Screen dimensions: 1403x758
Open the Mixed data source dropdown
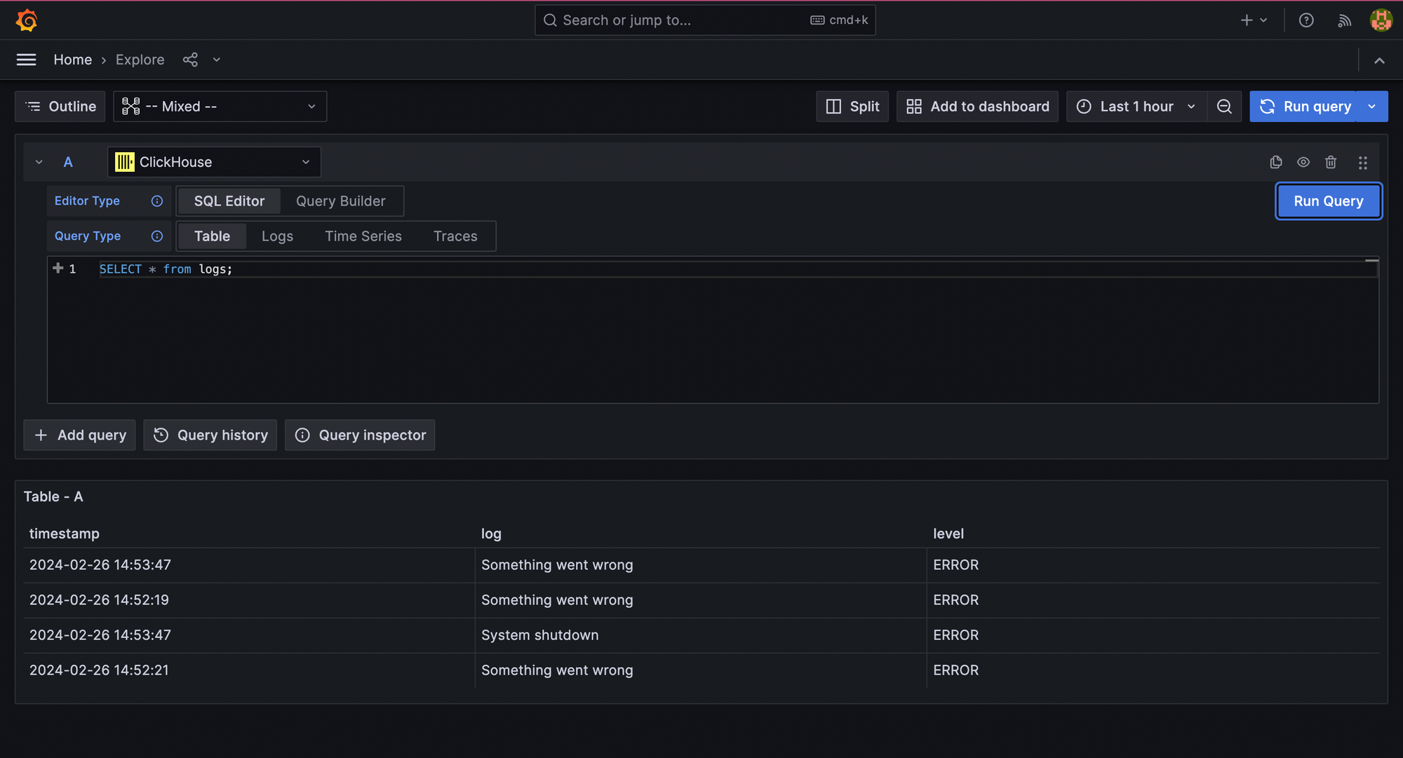click(220, 107)
